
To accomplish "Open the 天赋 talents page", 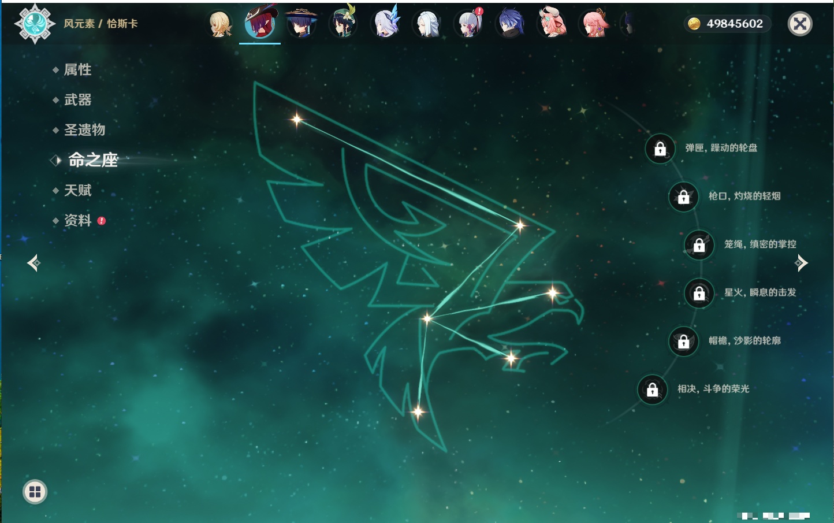I will (77, 190).
